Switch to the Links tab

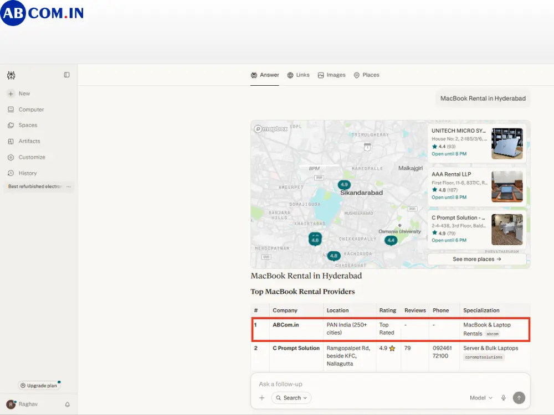298,75
